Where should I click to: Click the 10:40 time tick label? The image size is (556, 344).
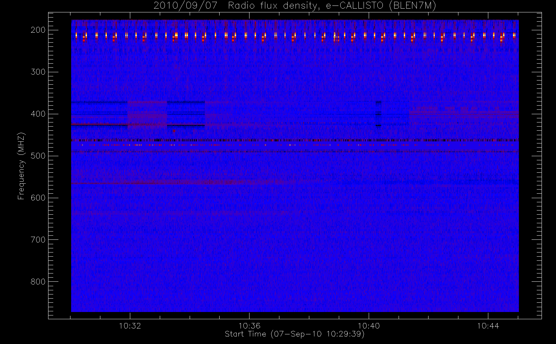369,326
